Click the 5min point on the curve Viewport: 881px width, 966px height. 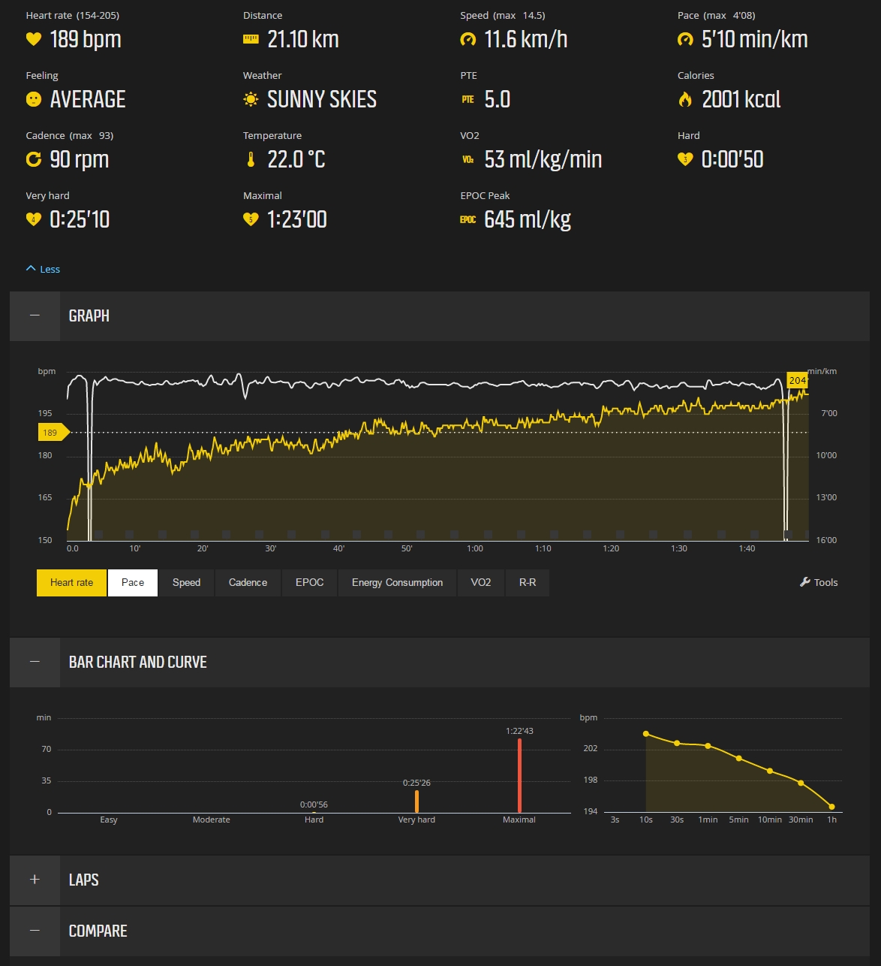tap(739, 758)
